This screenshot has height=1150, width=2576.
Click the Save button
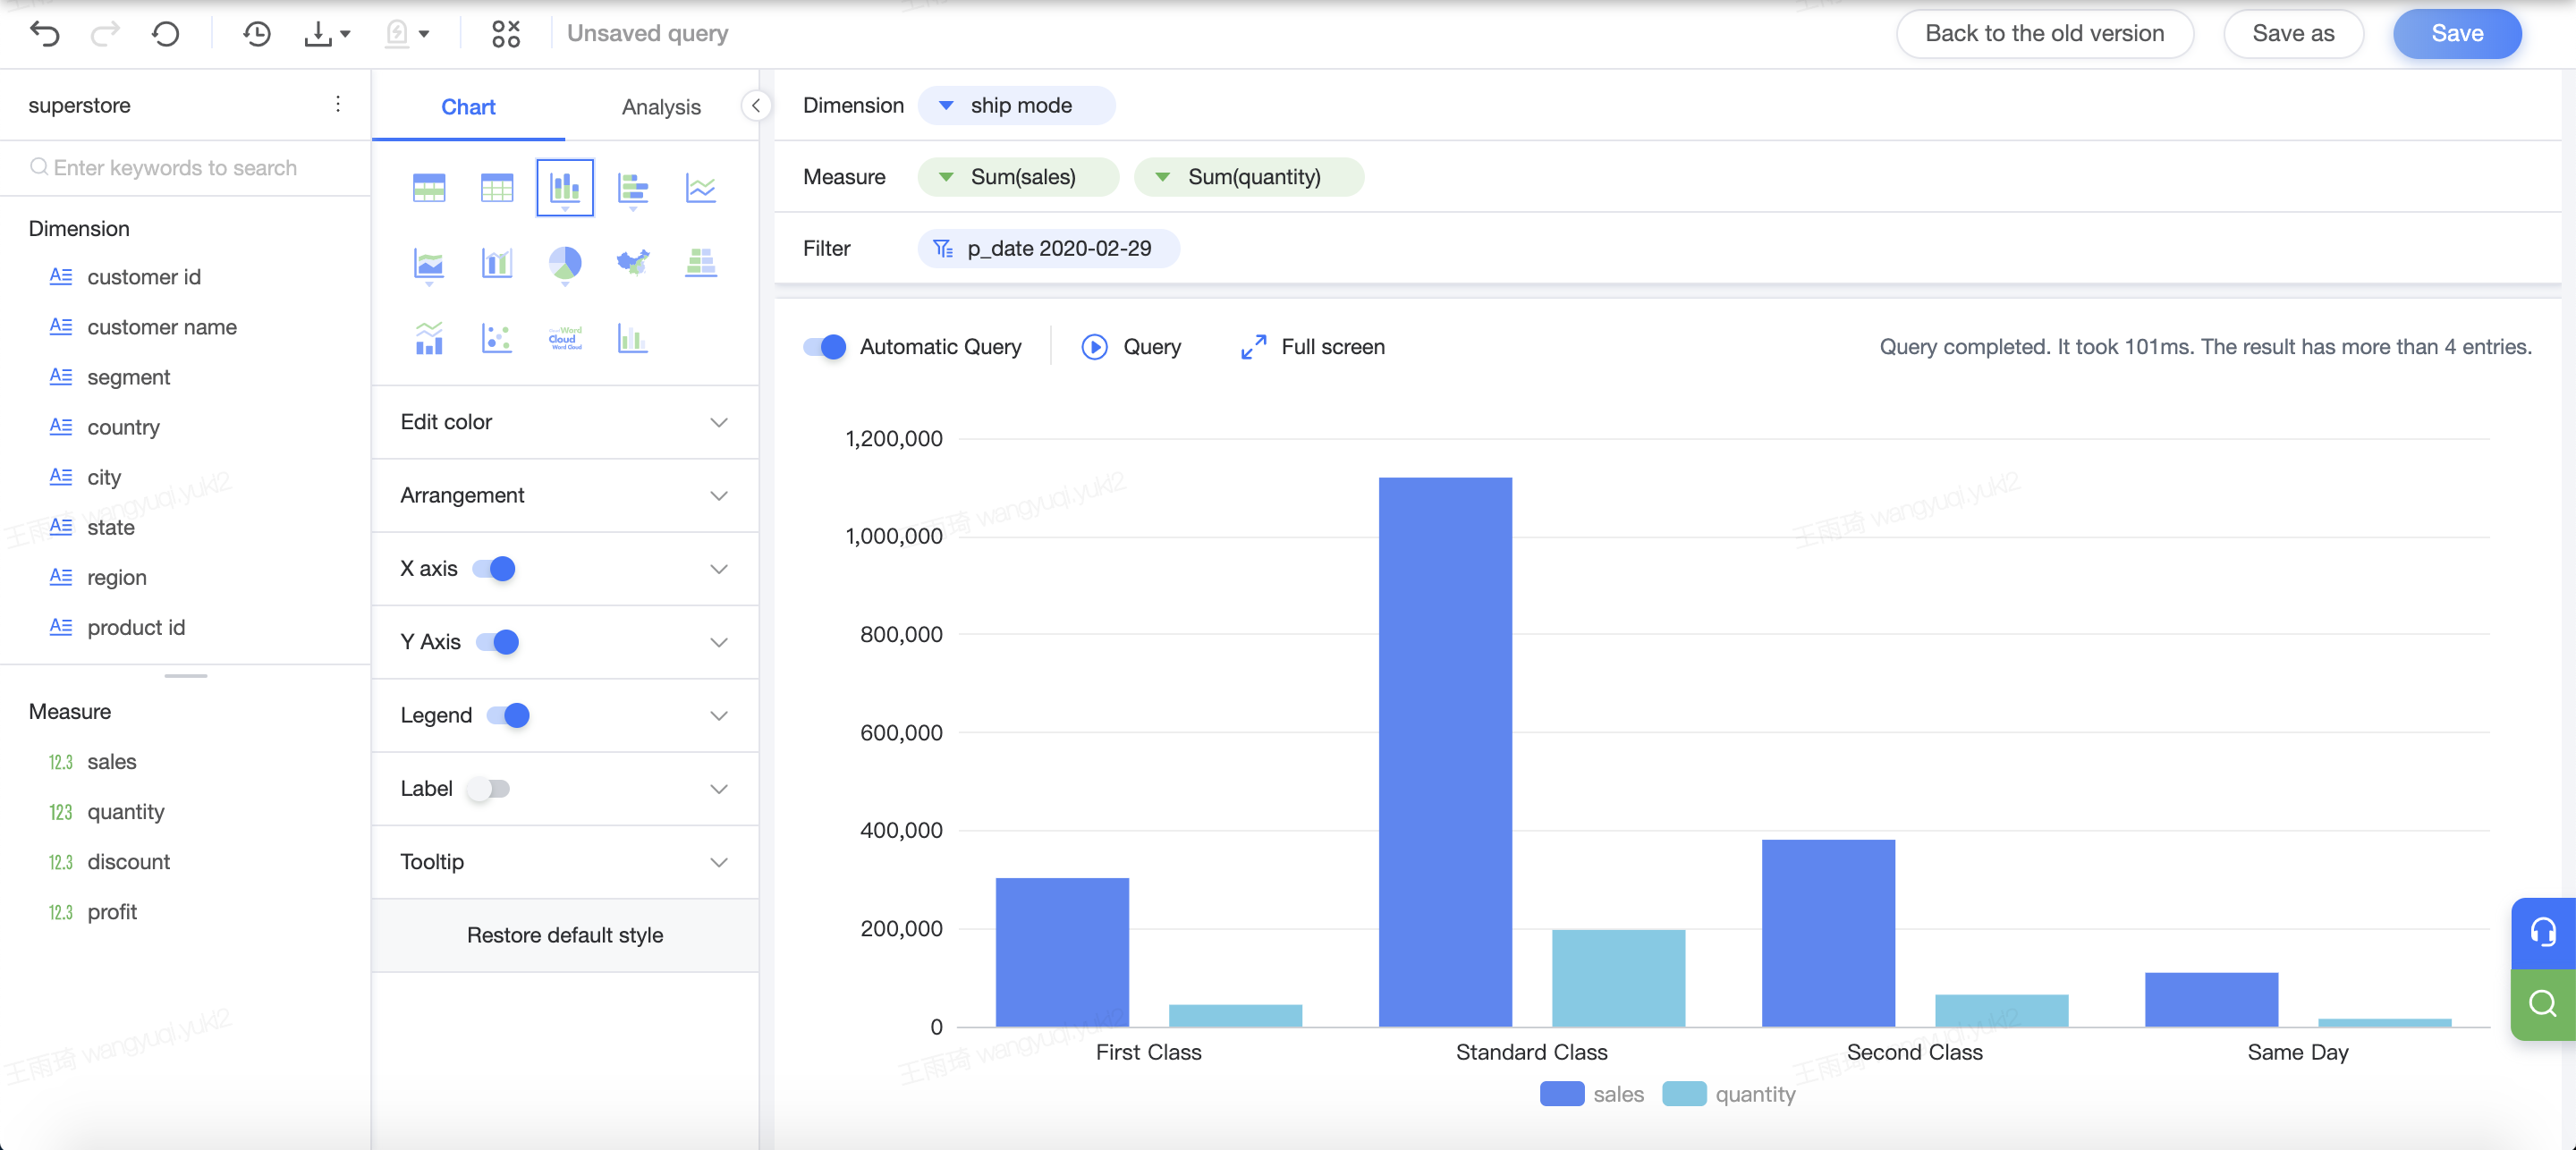tap(2456, 33)
